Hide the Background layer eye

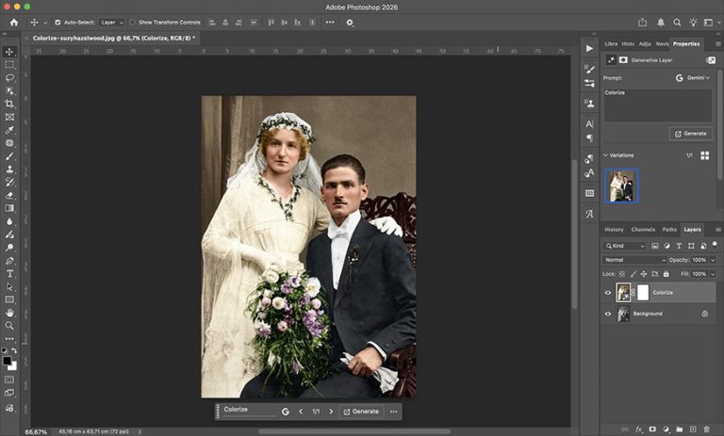pyautogui.click(x=608, y=314)
